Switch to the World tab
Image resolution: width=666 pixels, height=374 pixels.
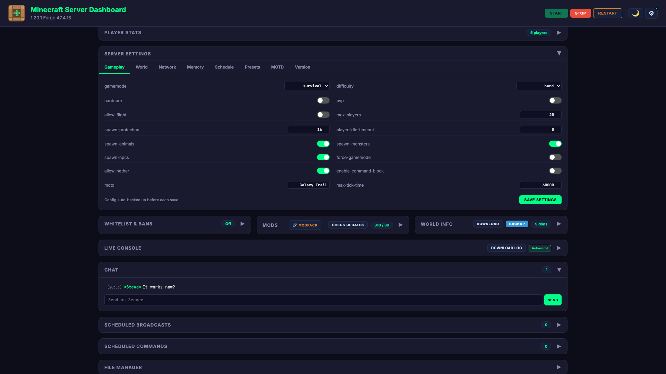tap(142, 67)
